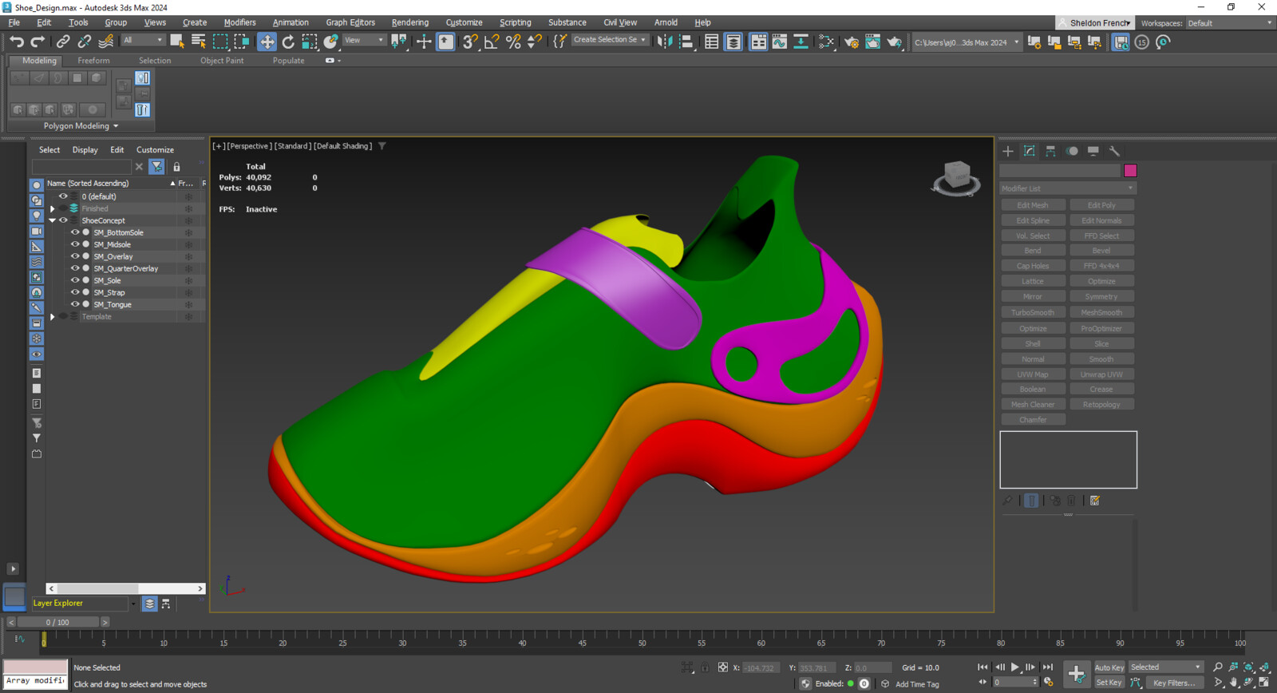Activate Select and Move tool
The height and width of the screenshot is (693, 1277).
coord(267,42)
